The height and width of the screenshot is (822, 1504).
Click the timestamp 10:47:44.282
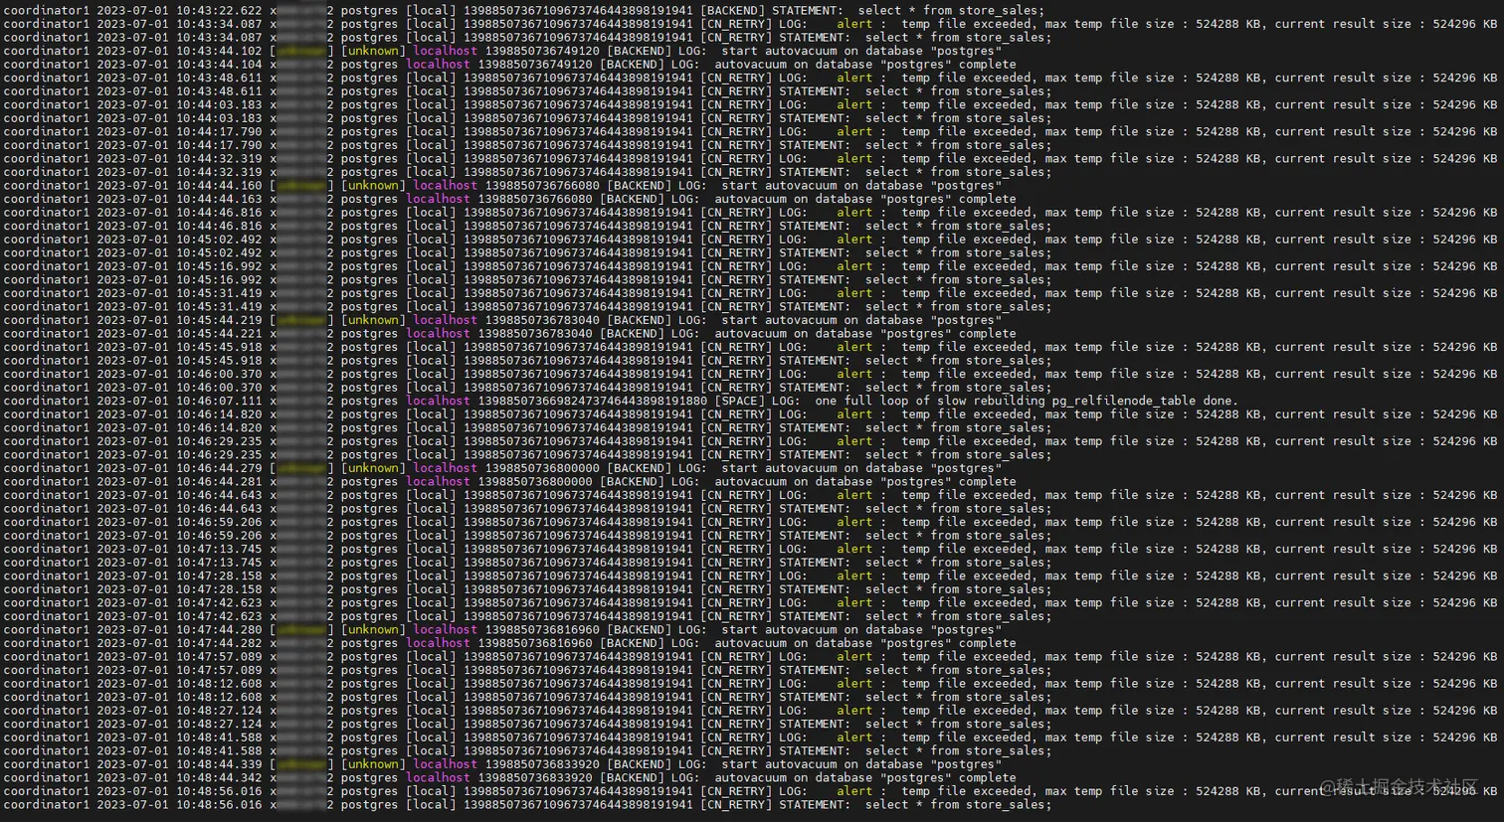(220, 643)
